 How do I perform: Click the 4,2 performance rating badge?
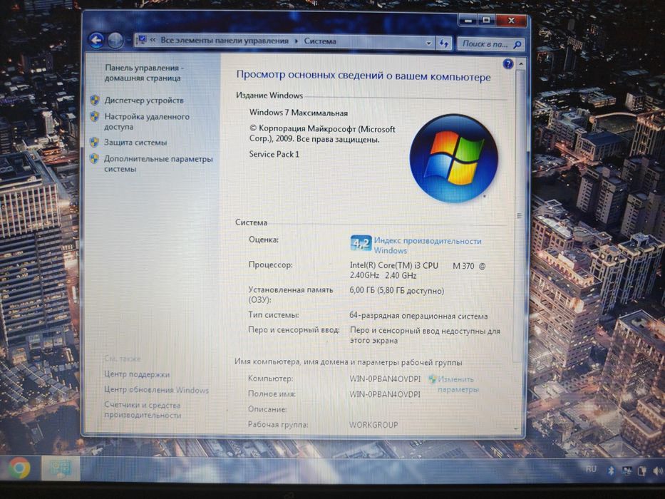point(361,243)
